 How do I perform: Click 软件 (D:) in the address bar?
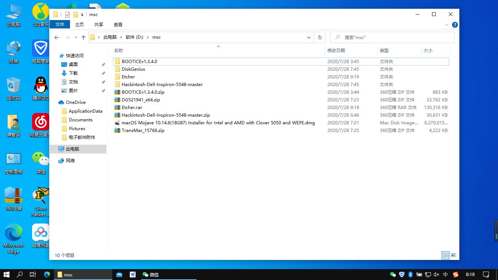135,37
